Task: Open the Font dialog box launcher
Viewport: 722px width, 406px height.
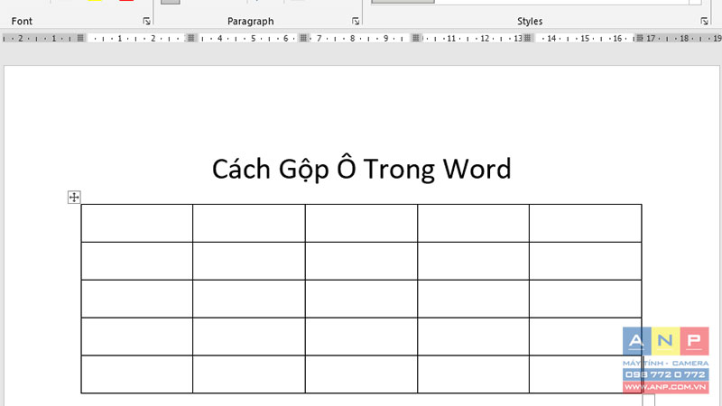Action: (146, 21)
